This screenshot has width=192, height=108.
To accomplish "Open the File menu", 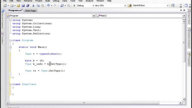I will pyautogui.click(x=5, y=1).
